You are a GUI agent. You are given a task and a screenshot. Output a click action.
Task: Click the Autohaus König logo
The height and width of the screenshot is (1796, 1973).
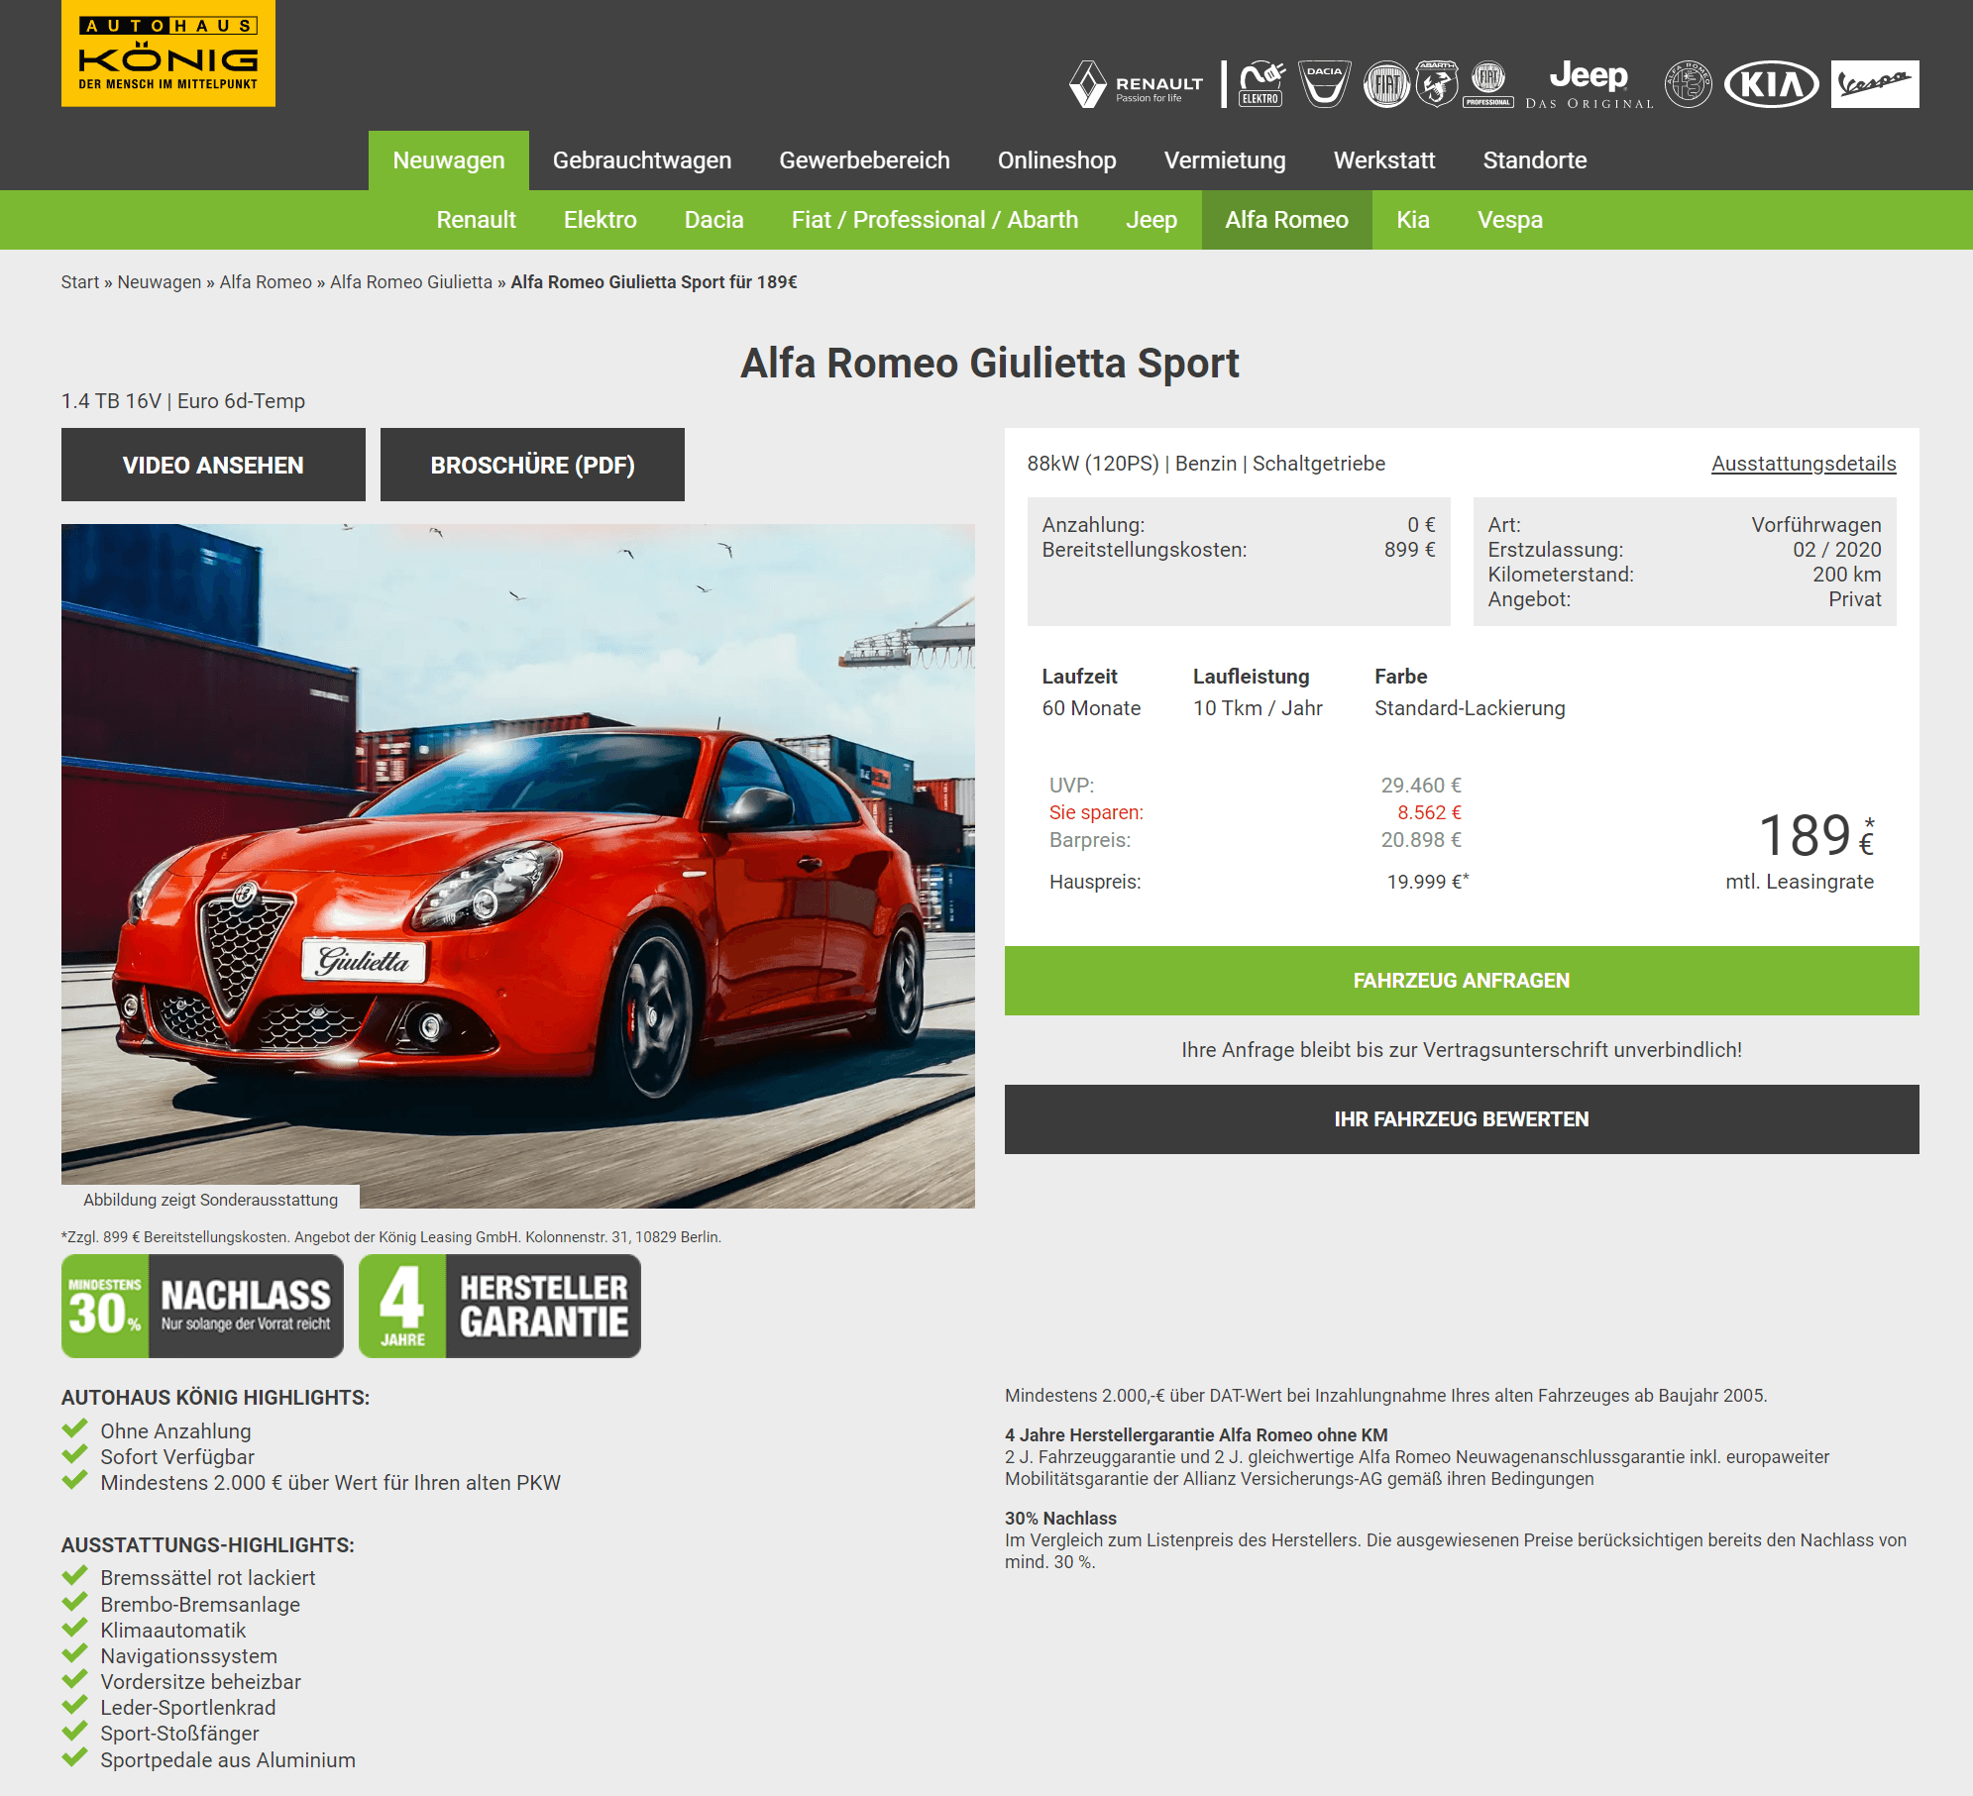pyautogui.click(x=168, y=53)
